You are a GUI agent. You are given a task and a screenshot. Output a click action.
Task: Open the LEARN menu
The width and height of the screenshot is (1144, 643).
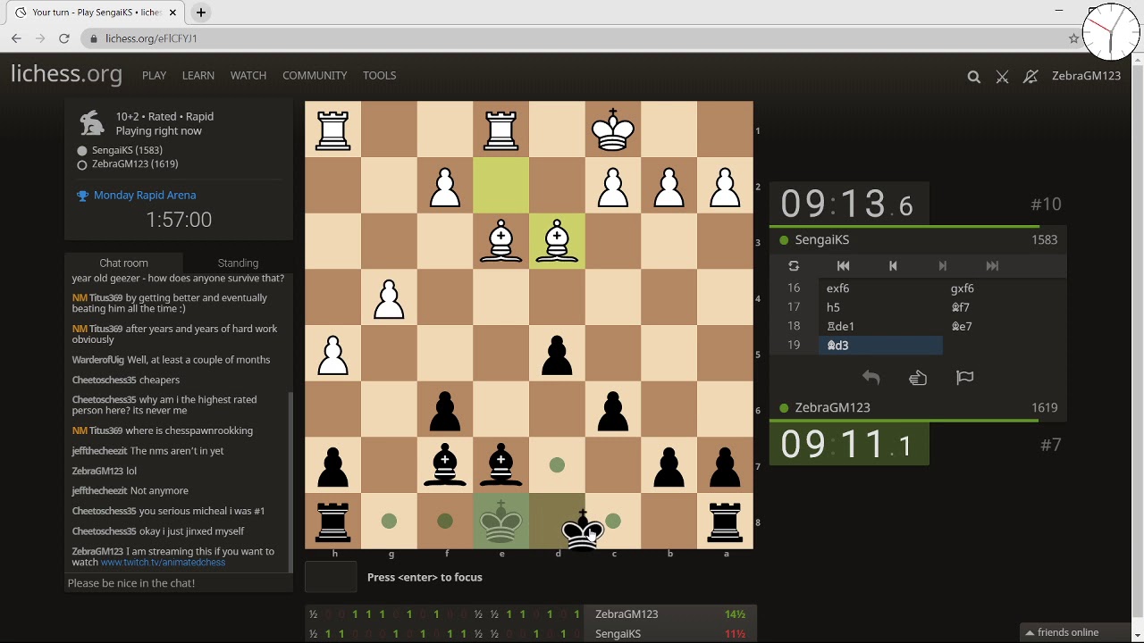(x=198, y=76)
